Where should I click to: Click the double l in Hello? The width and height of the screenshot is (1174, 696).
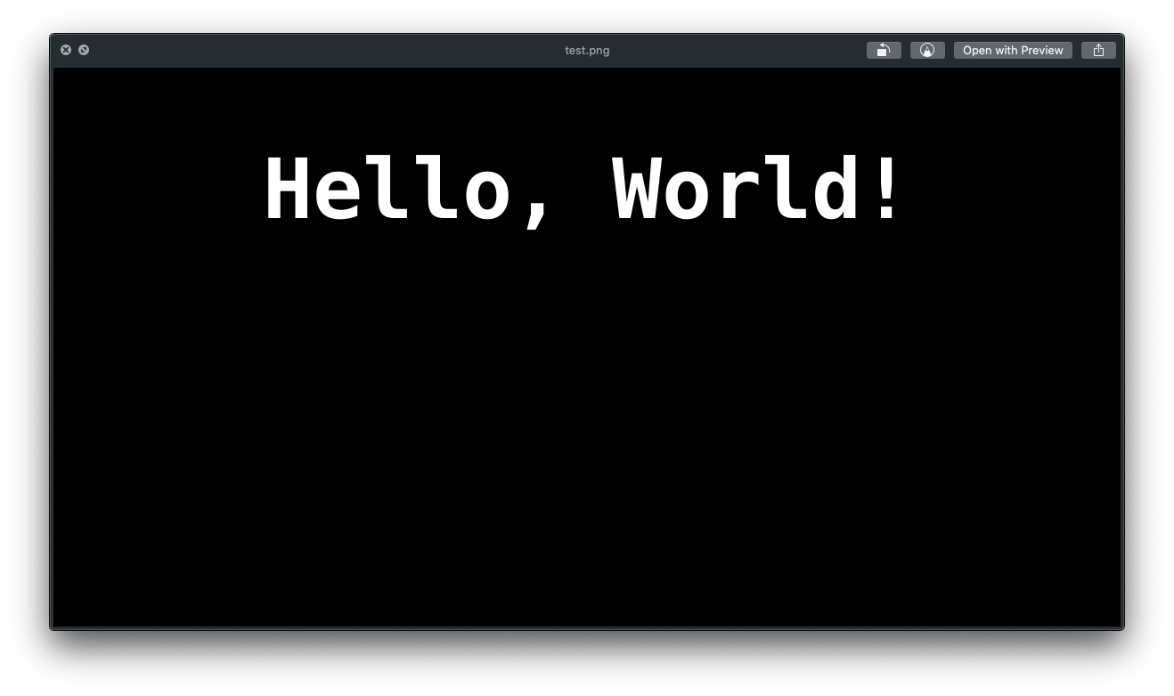click(413, 190)
